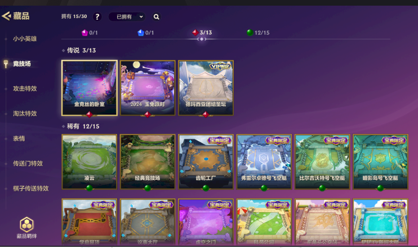
Task: Select 传送门特效 in sidebar
Action: click(x=28, y=163)
